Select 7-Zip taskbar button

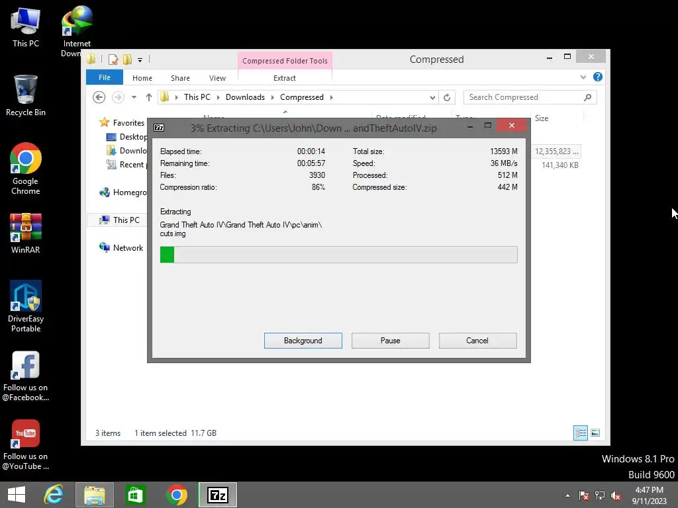point(217,495)
